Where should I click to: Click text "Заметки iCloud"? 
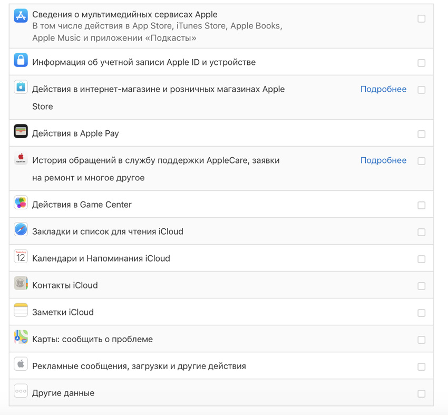click(x=63, y=312)
